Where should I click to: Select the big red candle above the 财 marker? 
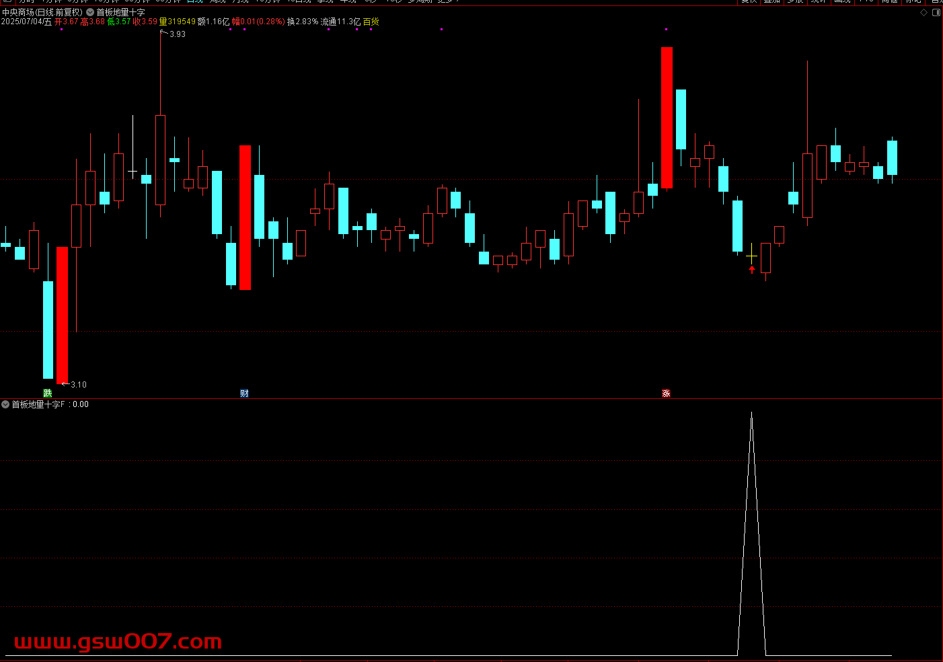[245, 217]
